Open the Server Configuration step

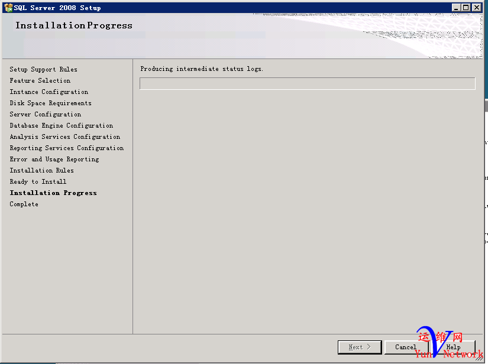[x=46, y=115]
